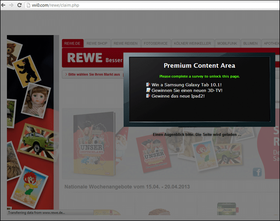Click the browser forward arrow
The height and width of the screenshot is (221, 280).
[11, 5]
